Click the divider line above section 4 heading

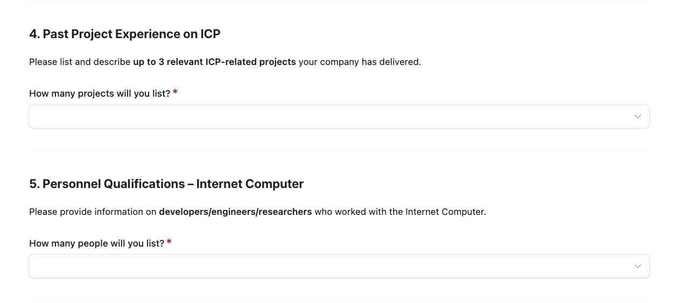339,1
